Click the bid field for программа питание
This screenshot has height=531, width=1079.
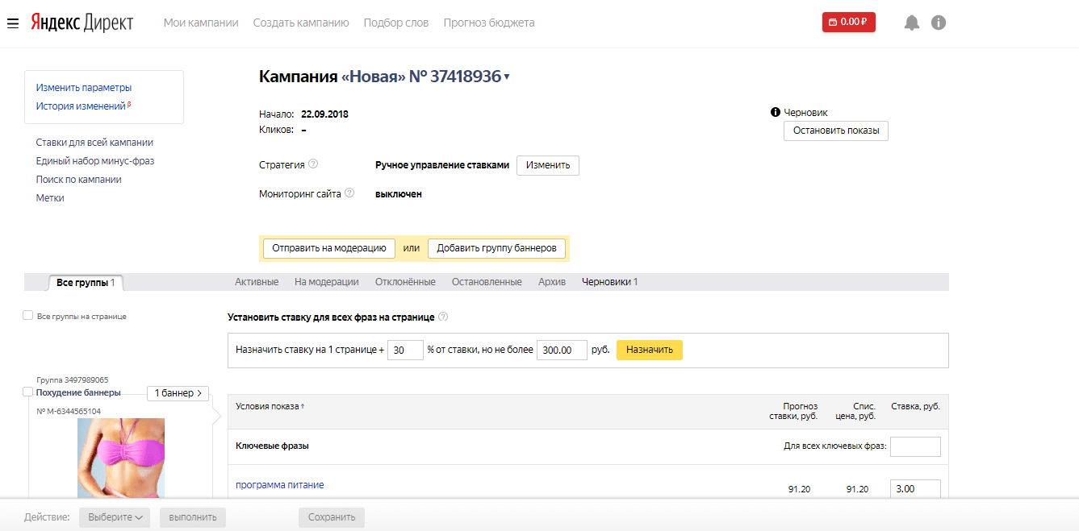click(914, 489)
